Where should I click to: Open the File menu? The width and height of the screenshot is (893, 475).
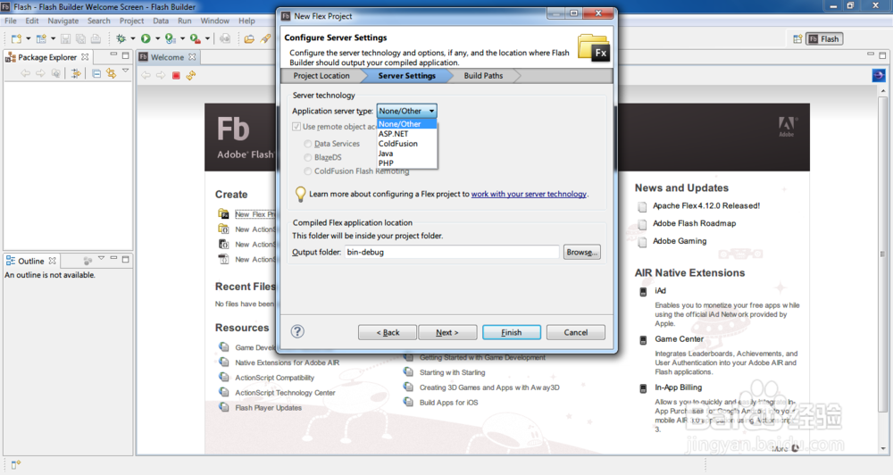click(x=11, y=21)
